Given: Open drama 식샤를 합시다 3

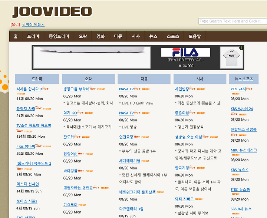Looking at the screenshot, I should [x=29, y=89].
